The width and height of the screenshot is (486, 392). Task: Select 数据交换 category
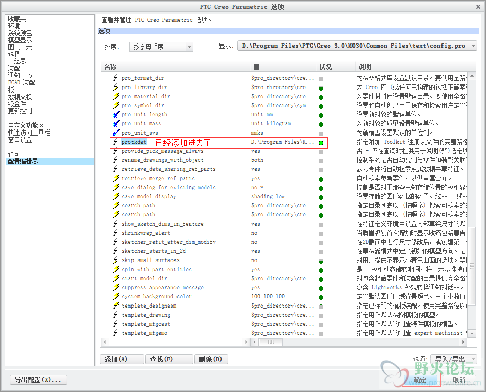20,97
